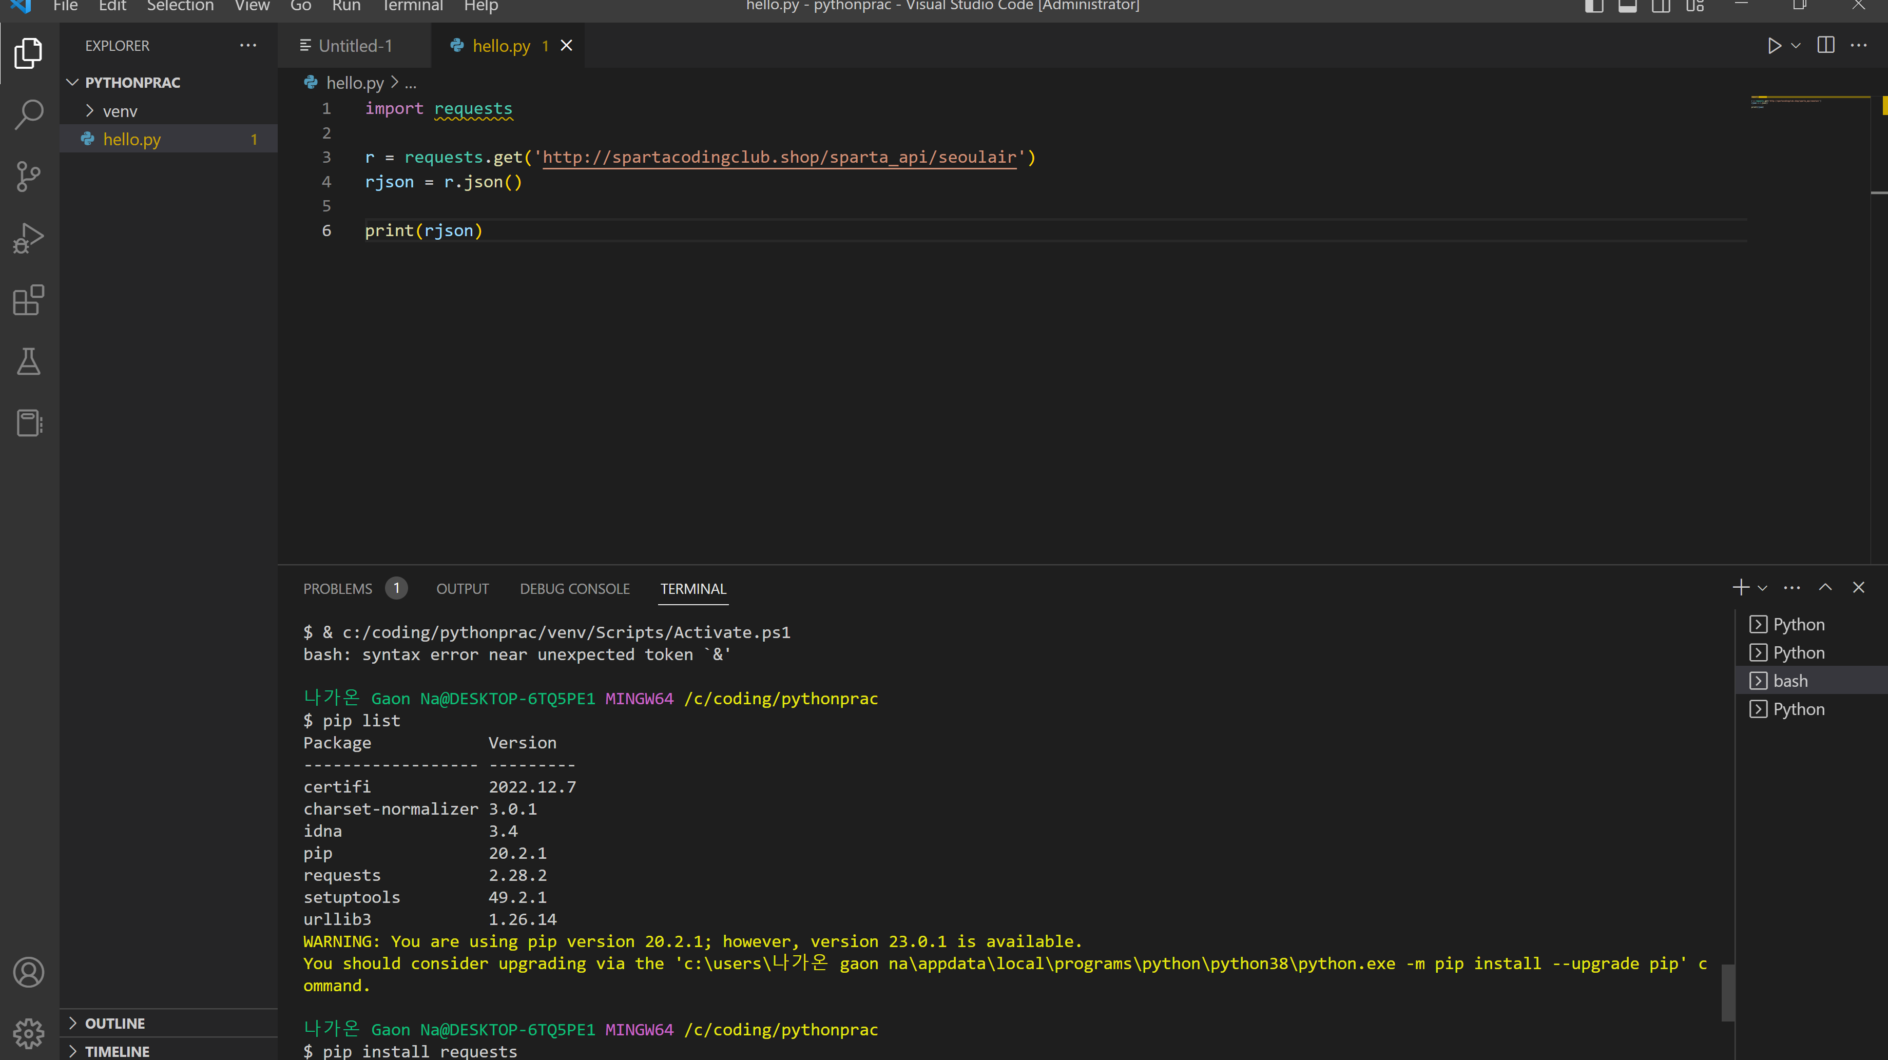This screenshot has height=1060, width=1888.
Task: Place cursor on print(rjson) line
Action: point(423,230)
